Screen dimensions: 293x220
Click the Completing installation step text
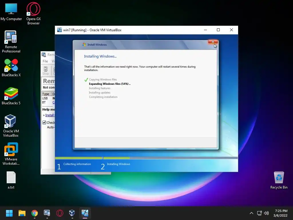point(103,97)
